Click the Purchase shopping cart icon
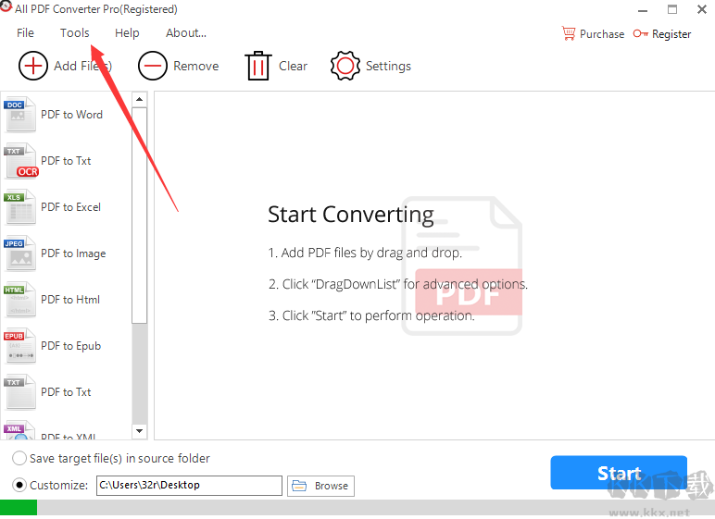Image resolution: width=715 pixels, height=519 pixels. coord(569,33)
